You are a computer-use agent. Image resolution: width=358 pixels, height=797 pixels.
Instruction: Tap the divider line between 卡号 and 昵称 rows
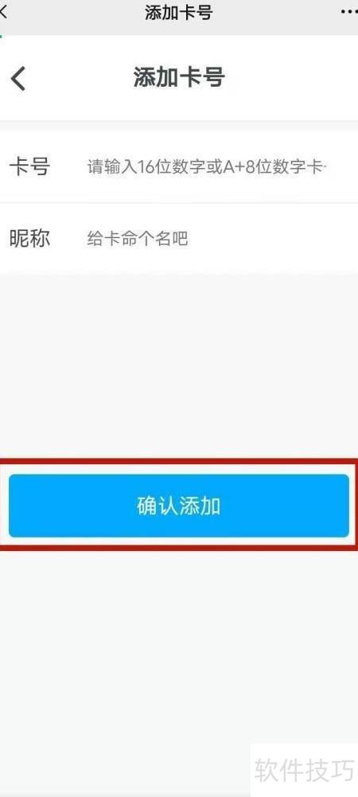click(179, 202)
